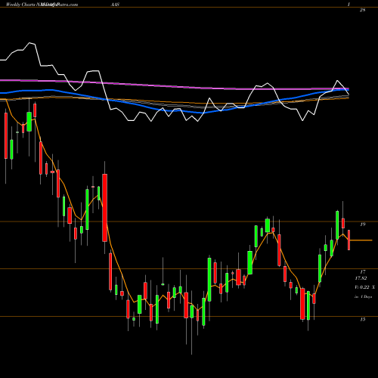Viewport: 378px width, 378px height.
Task: Click the 'AAS' ticker symbol label
Action: pyautogui.click(x=115, y=5)
